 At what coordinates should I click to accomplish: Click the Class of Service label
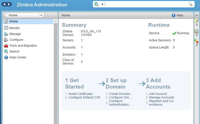(68, 61)
